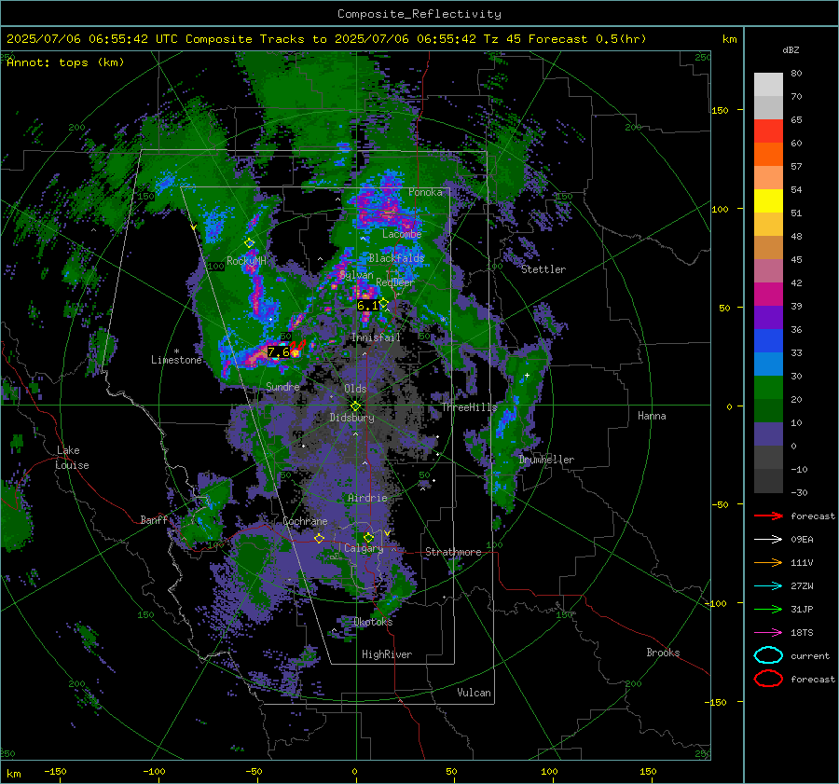Click the Innisfail label
The width and height of the screenshot is (839, 784).
(376, 337)
